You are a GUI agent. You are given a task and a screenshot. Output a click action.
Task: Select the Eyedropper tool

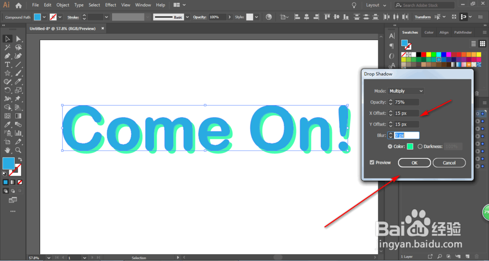(7, 125)
